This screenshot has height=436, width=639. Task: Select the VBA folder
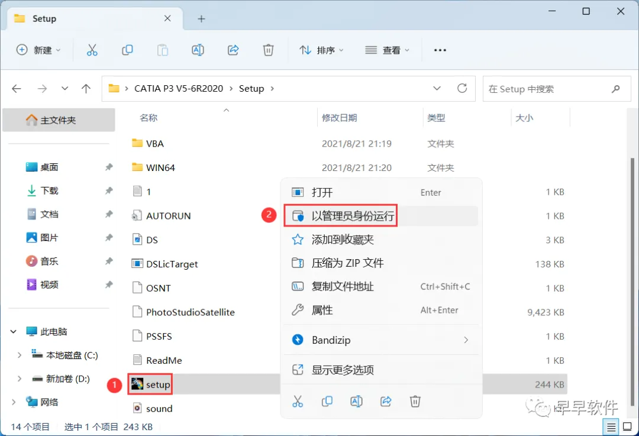[x=148, y=143]
